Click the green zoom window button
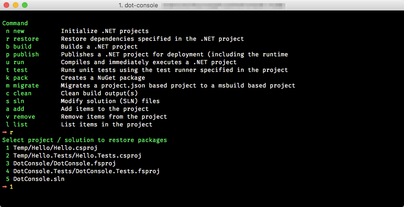 (25, 5)
